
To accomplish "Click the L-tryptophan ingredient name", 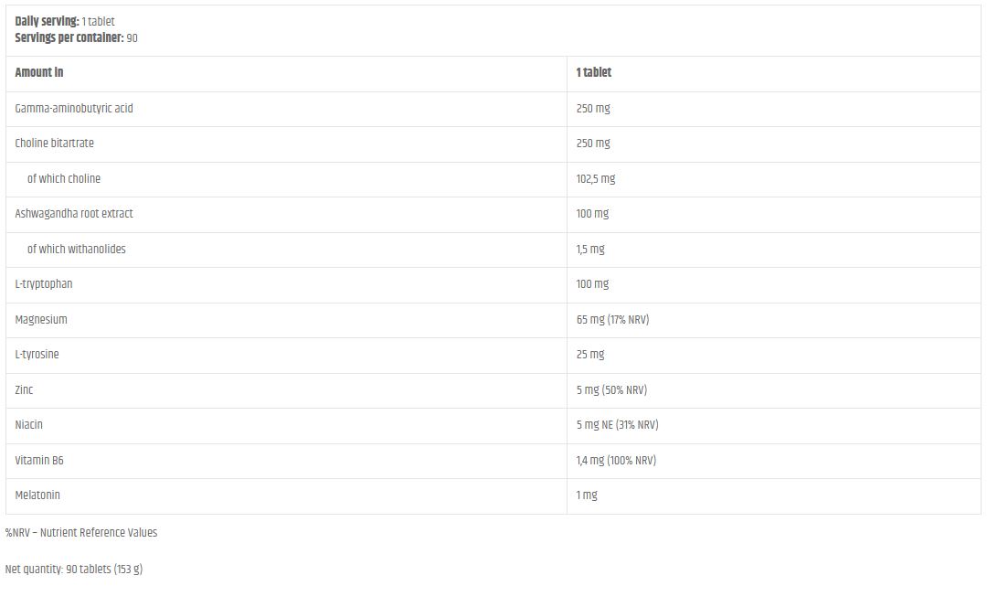I will pyautogui.click(x=44, y=284).
